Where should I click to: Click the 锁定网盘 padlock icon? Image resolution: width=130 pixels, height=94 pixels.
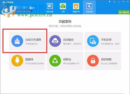[x=93, y=61]
